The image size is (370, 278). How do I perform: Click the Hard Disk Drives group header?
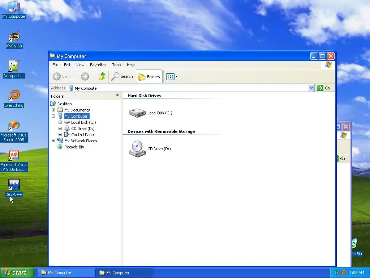pyautogui.click(x=145, y=96)
